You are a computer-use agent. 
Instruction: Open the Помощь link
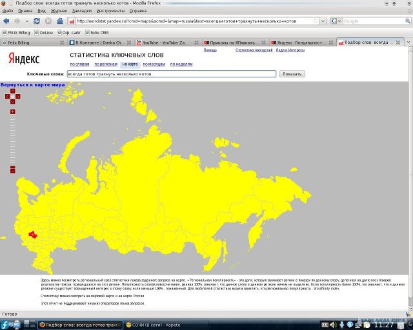tap(210, 50)
